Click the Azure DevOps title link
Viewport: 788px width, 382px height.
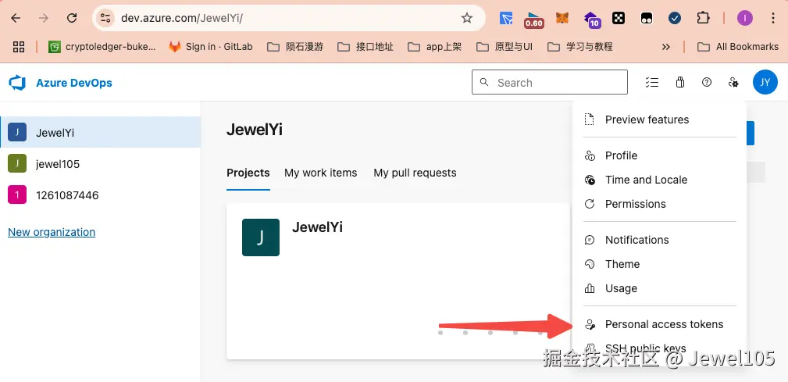74,83
